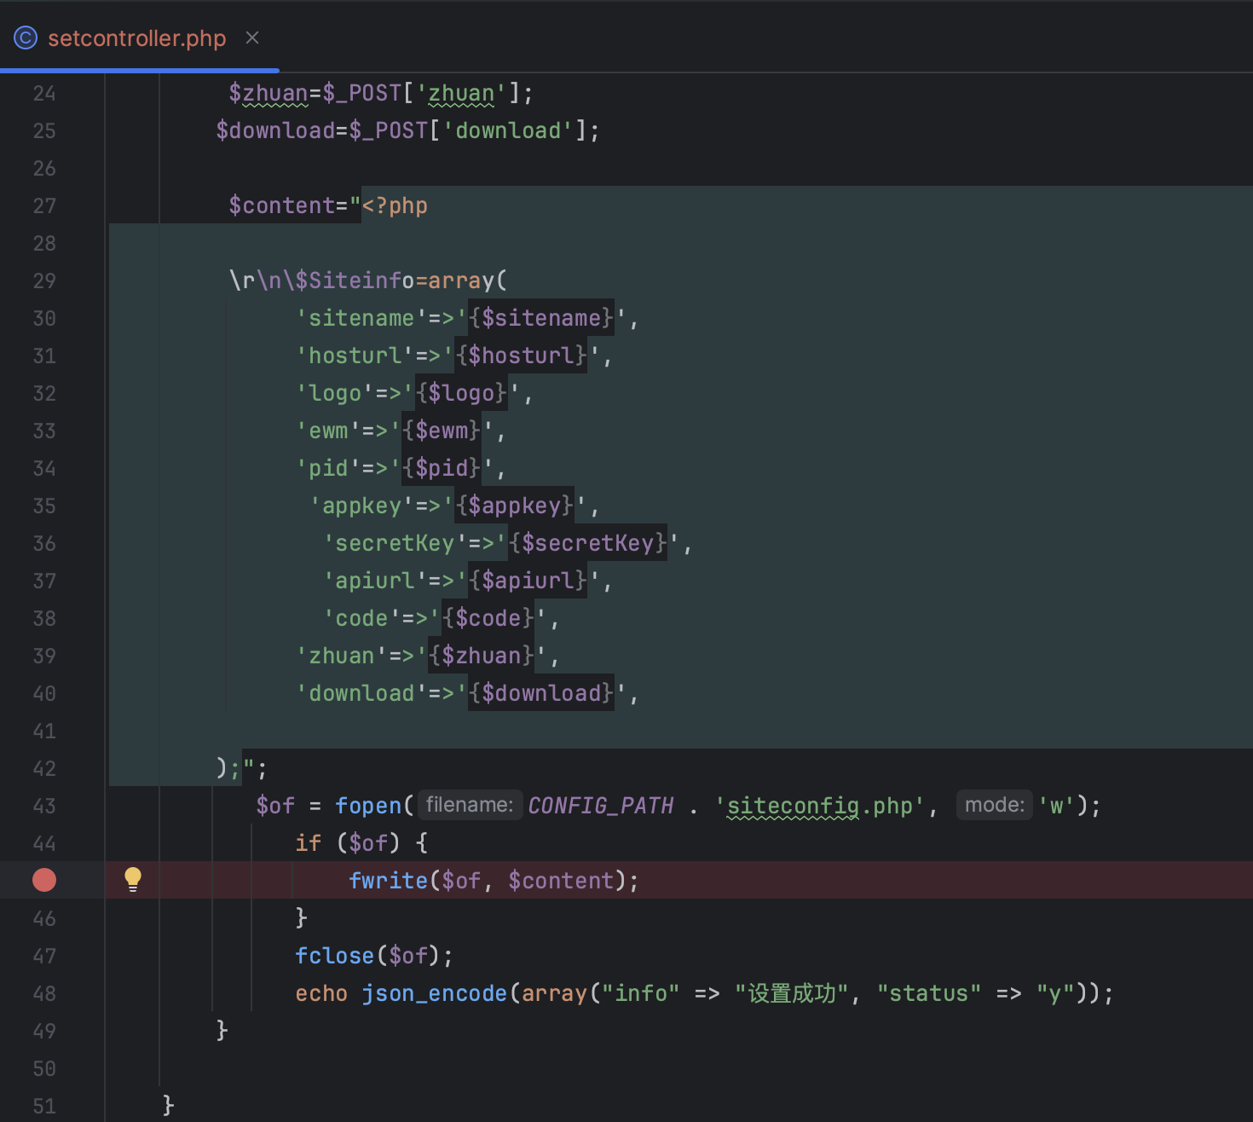Click the fopen function call
This screenshot has width=1253, height=1122.
(368, 806)
